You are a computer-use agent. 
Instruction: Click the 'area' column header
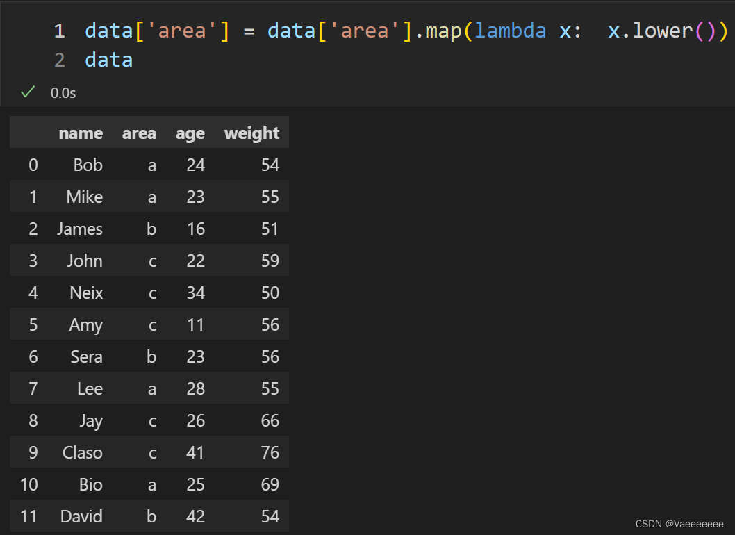click(x=139, y=133)
